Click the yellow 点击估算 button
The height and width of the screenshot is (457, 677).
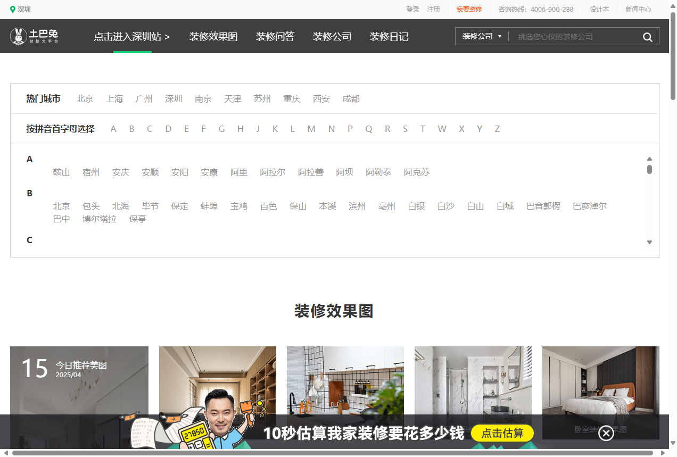coord(502,433)
